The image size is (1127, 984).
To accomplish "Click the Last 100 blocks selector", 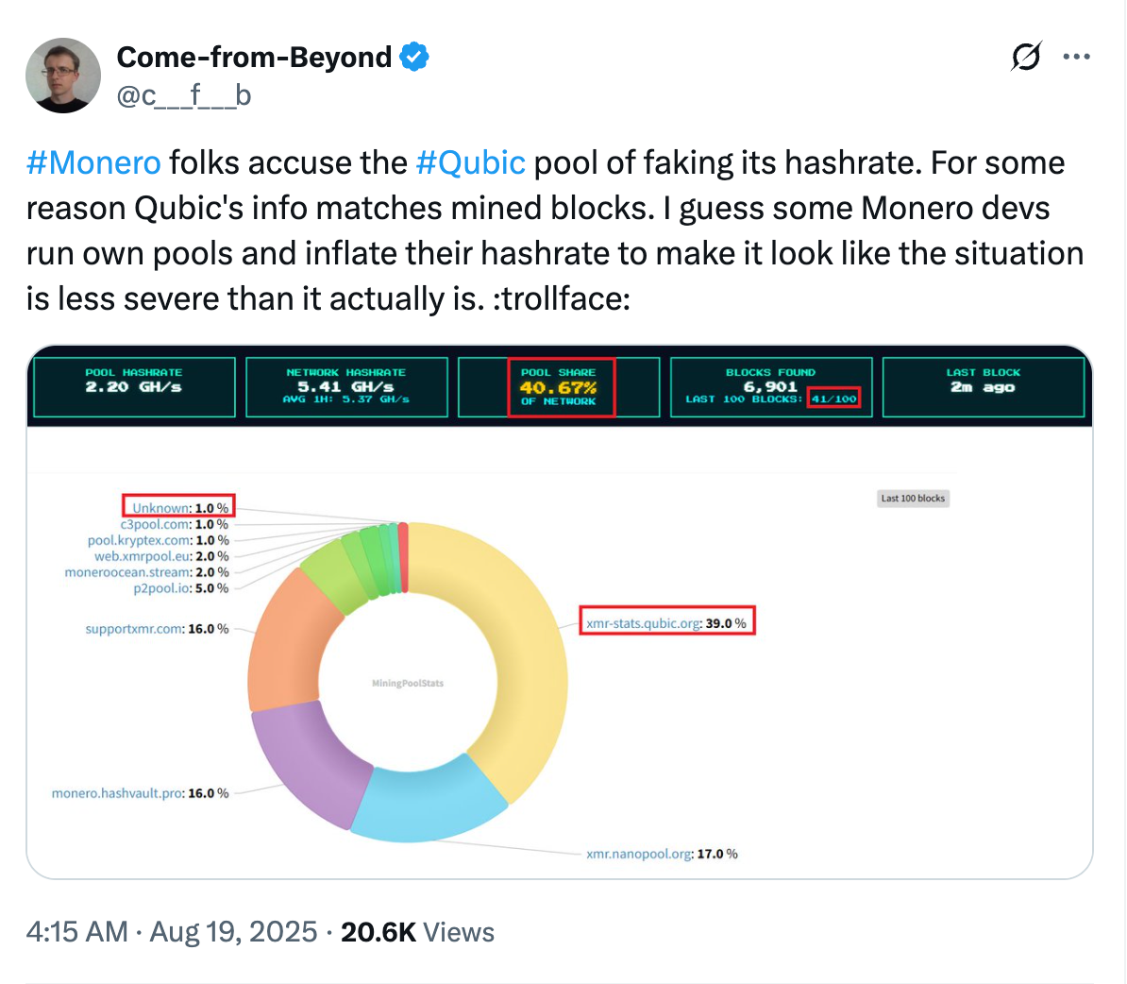I will click(912, 498).
